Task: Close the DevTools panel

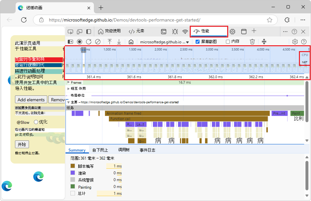Action: click(303, 32)
